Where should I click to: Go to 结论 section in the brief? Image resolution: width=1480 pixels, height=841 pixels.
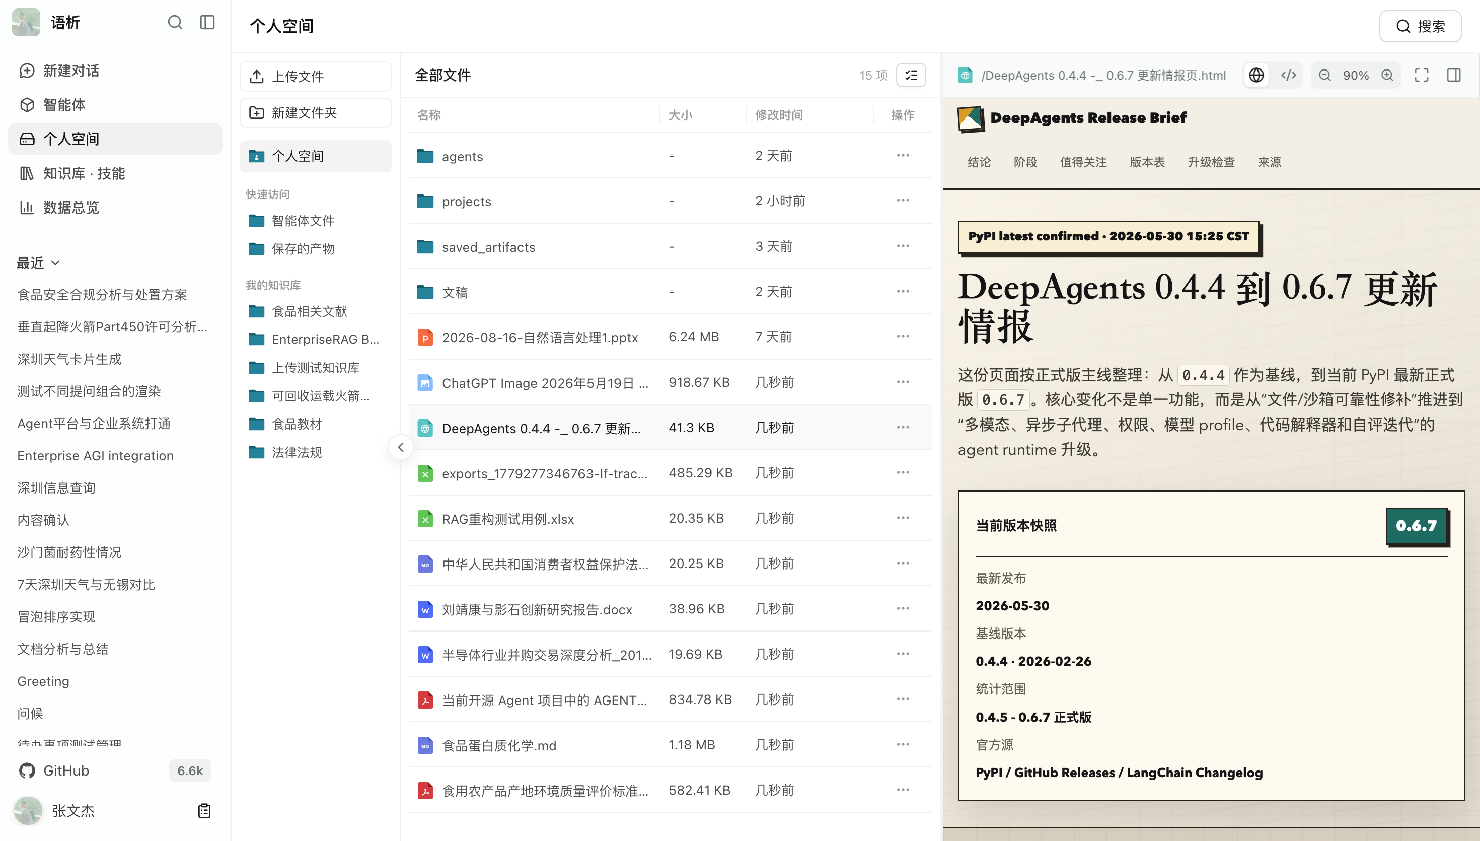[x=979, y=162]
